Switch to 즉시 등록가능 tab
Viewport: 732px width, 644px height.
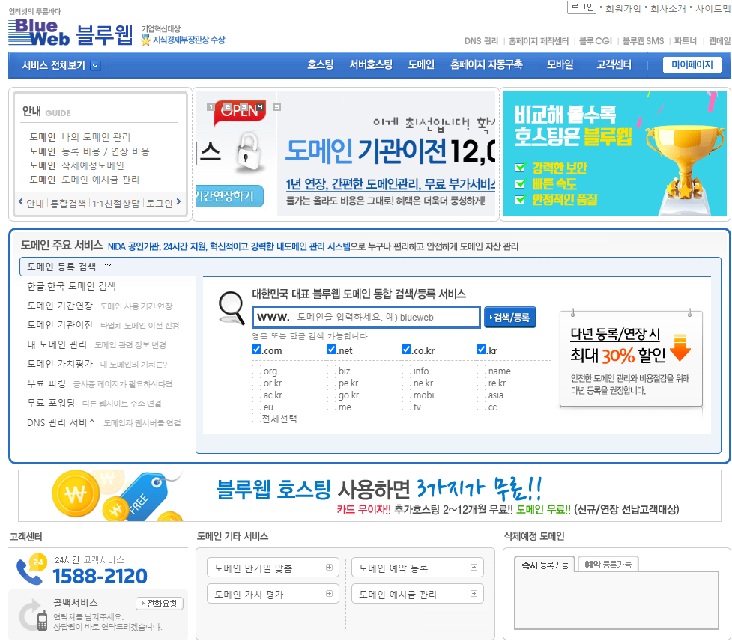545,564
